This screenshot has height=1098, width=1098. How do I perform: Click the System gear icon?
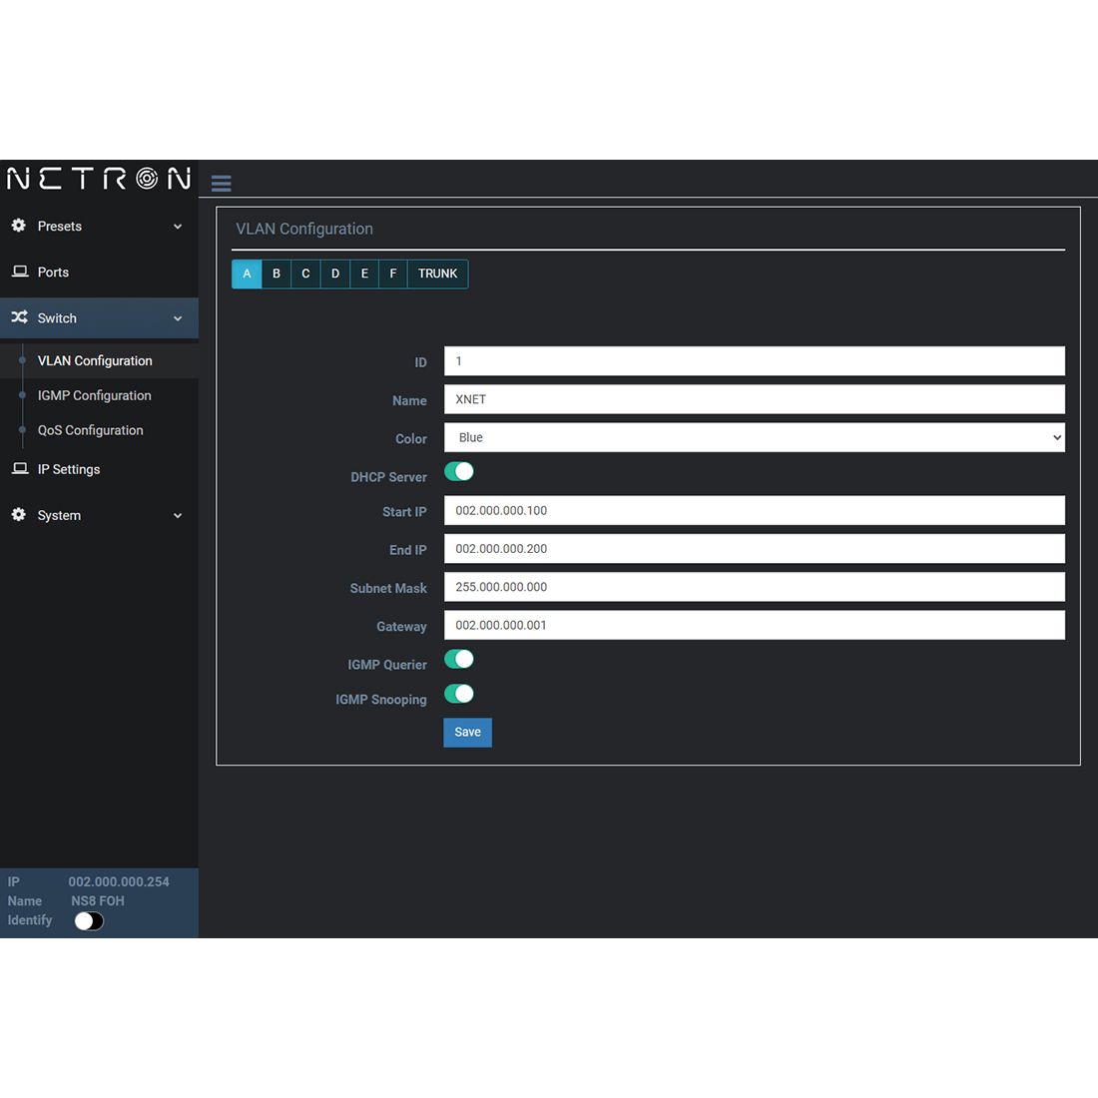pos(19,515)
